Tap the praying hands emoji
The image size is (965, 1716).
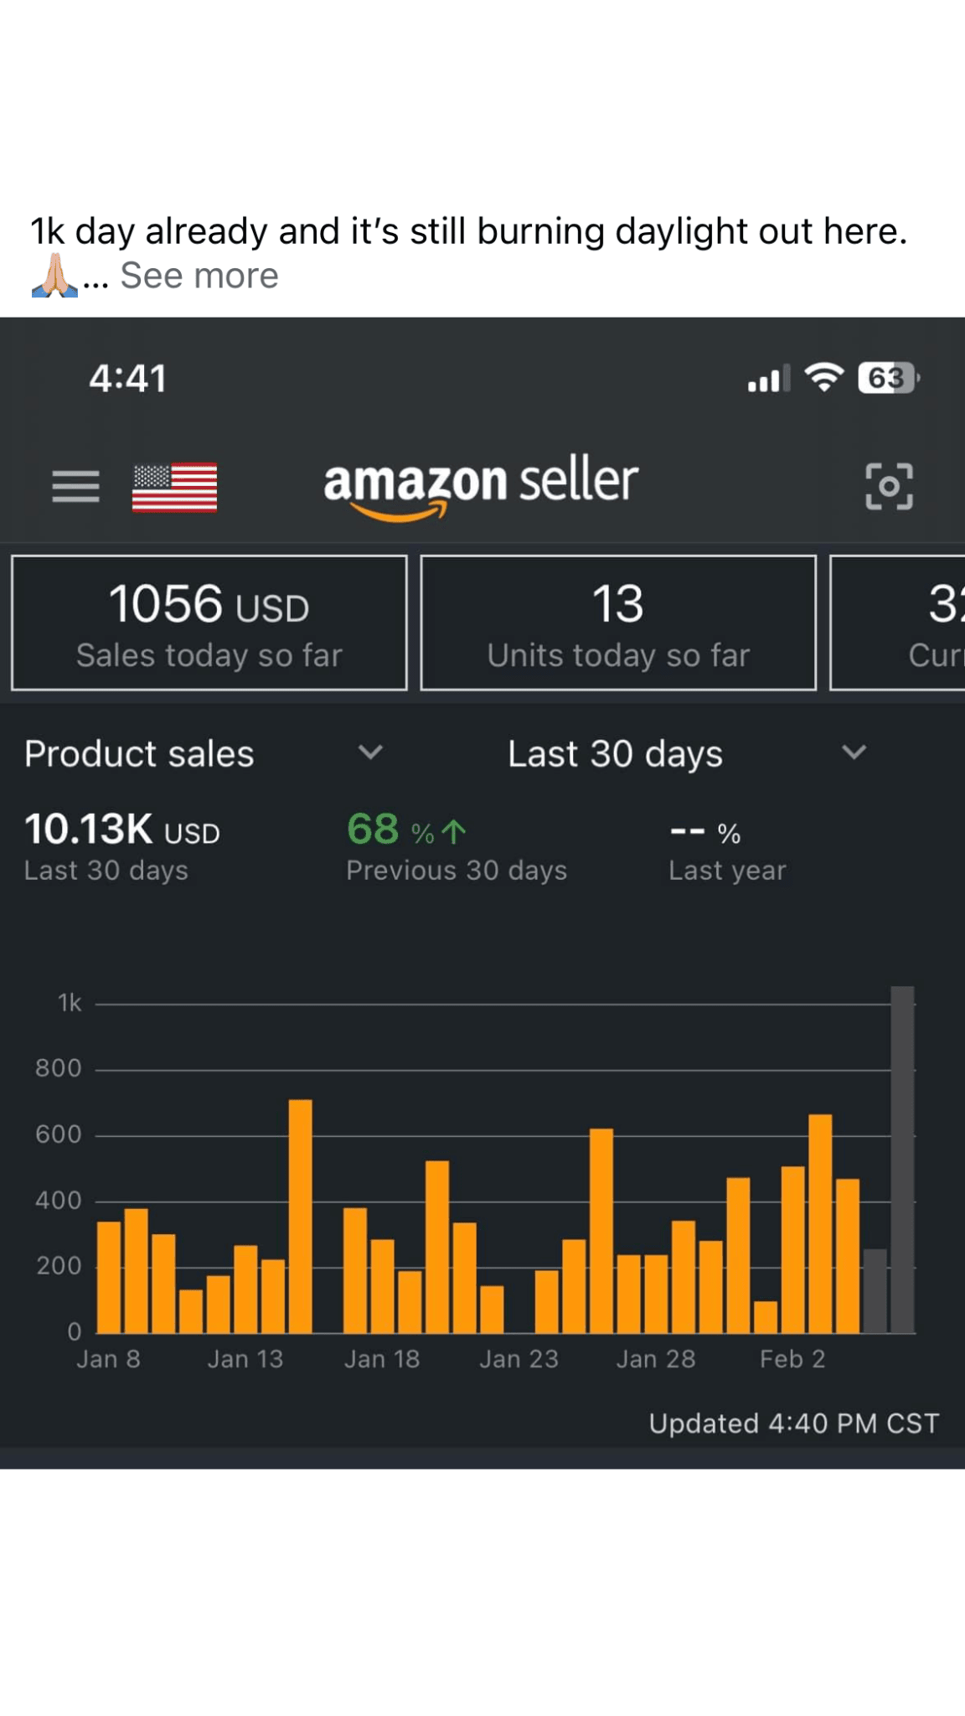point(54,275)
